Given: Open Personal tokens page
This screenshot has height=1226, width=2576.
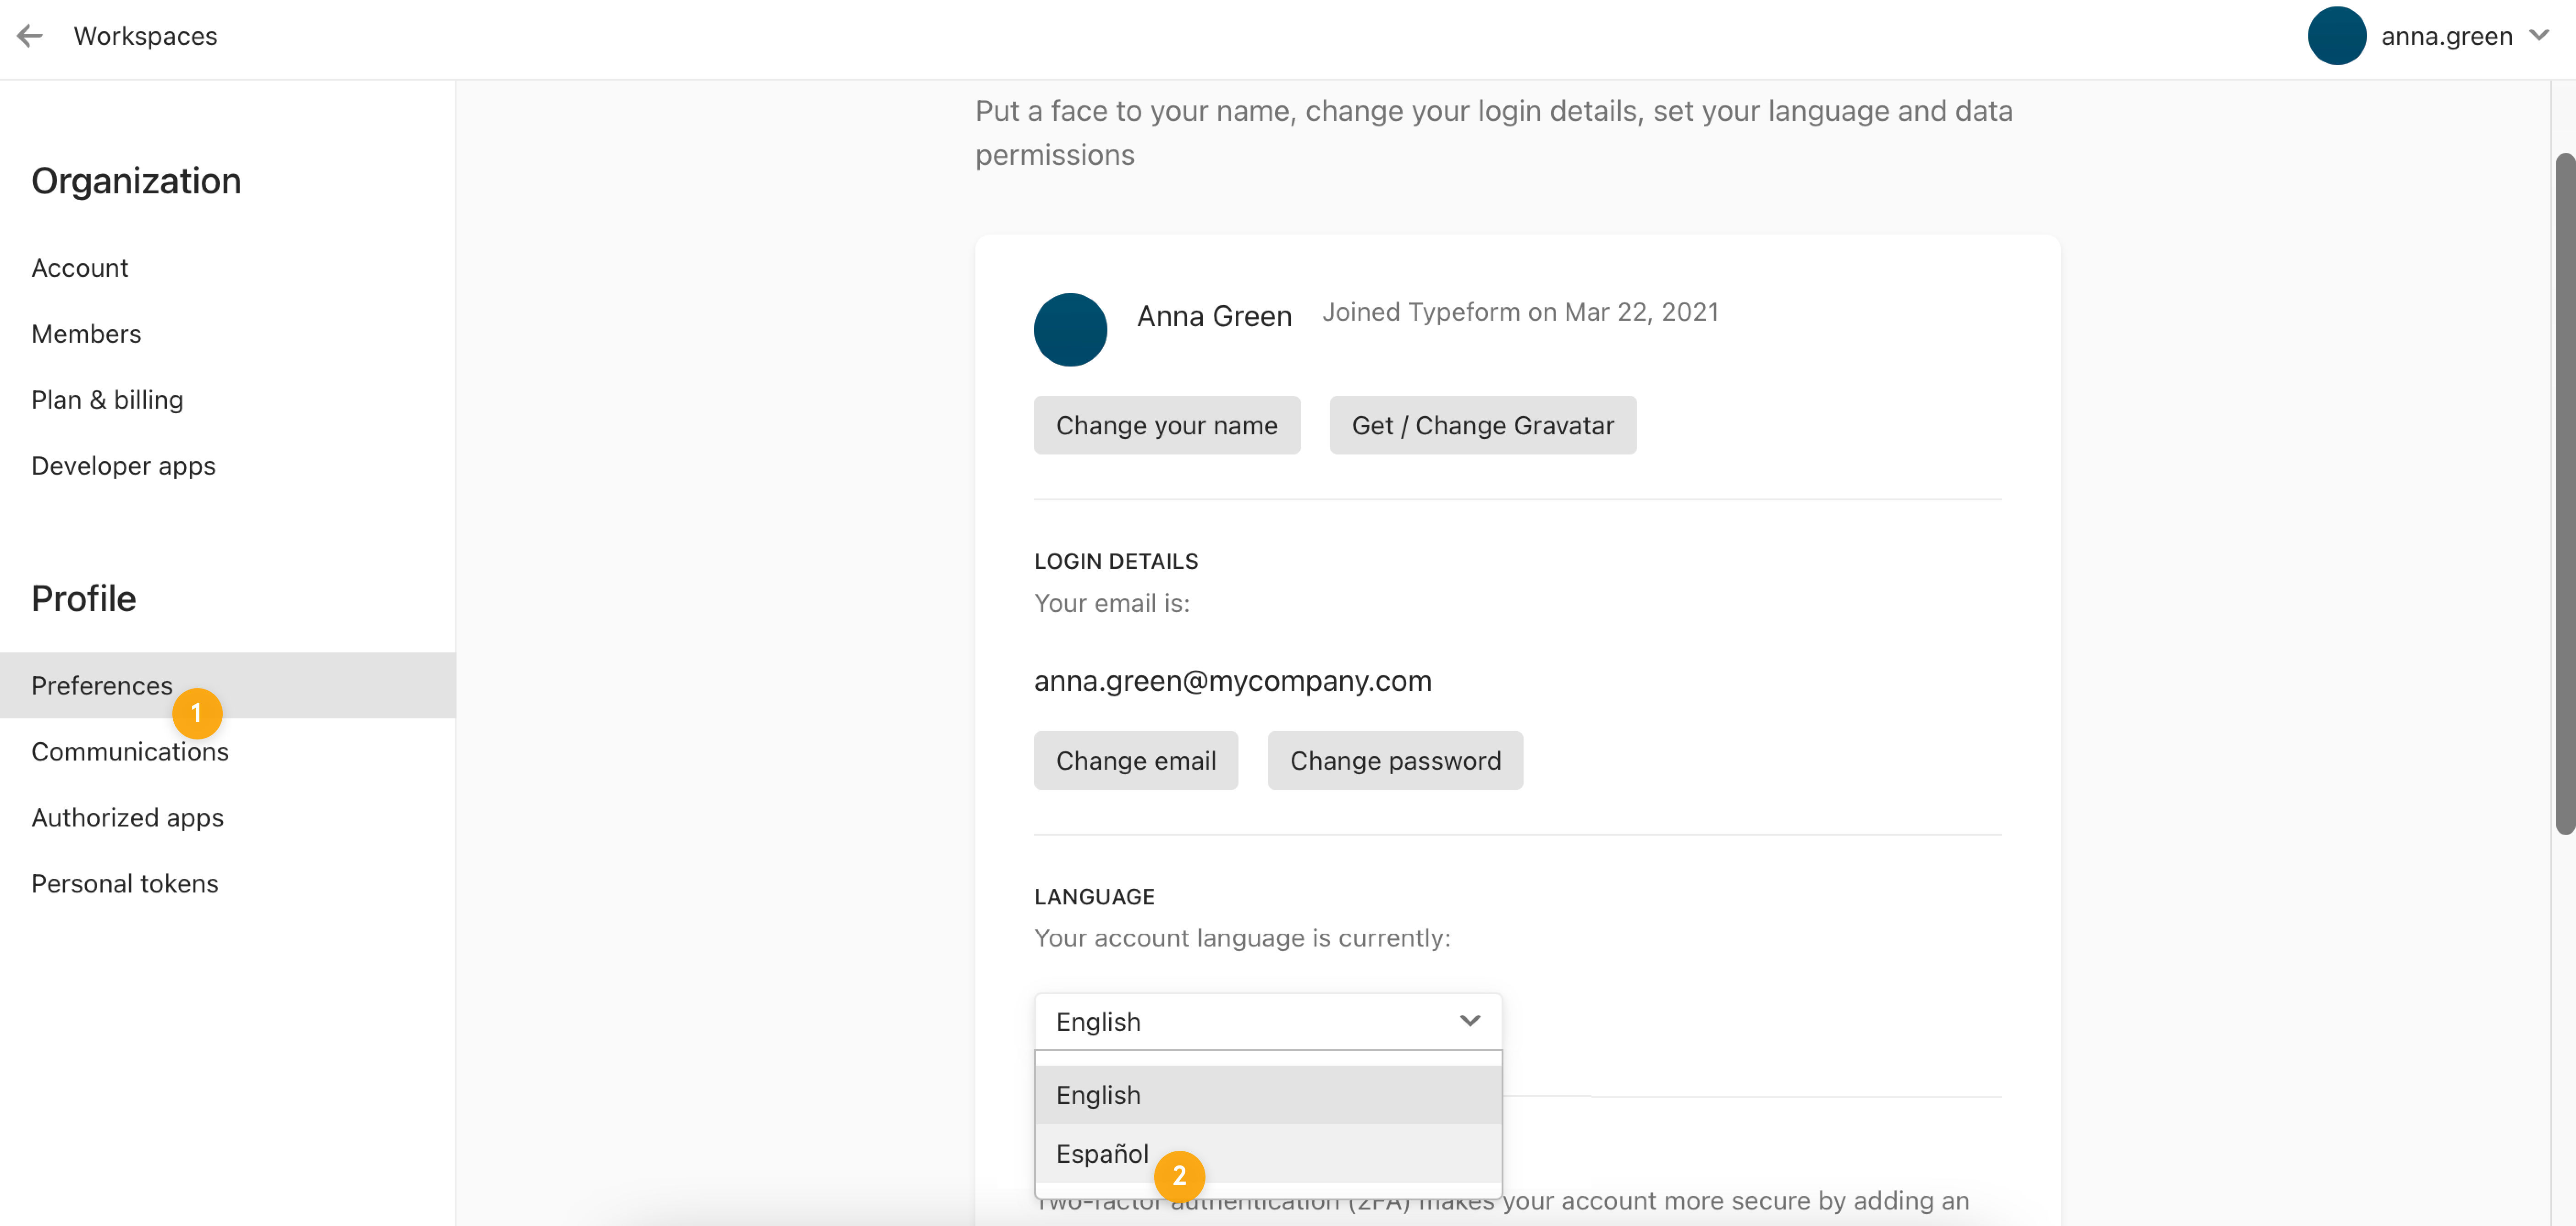Looking at the screenshot, I should (124, 883).
